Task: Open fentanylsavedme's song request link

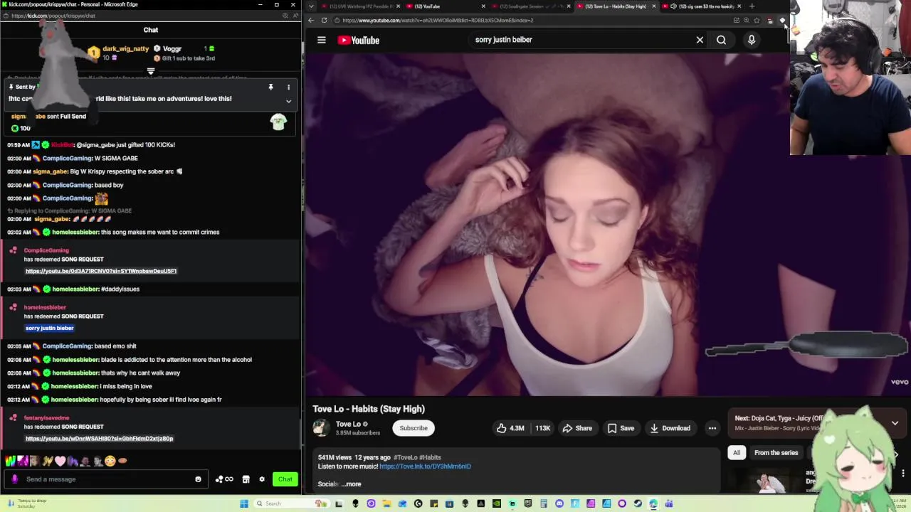Action: click(99, 439)
